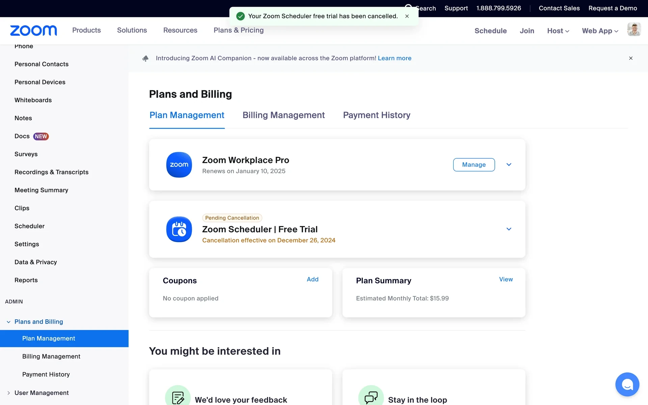Open the Support link

click(456, 8)
